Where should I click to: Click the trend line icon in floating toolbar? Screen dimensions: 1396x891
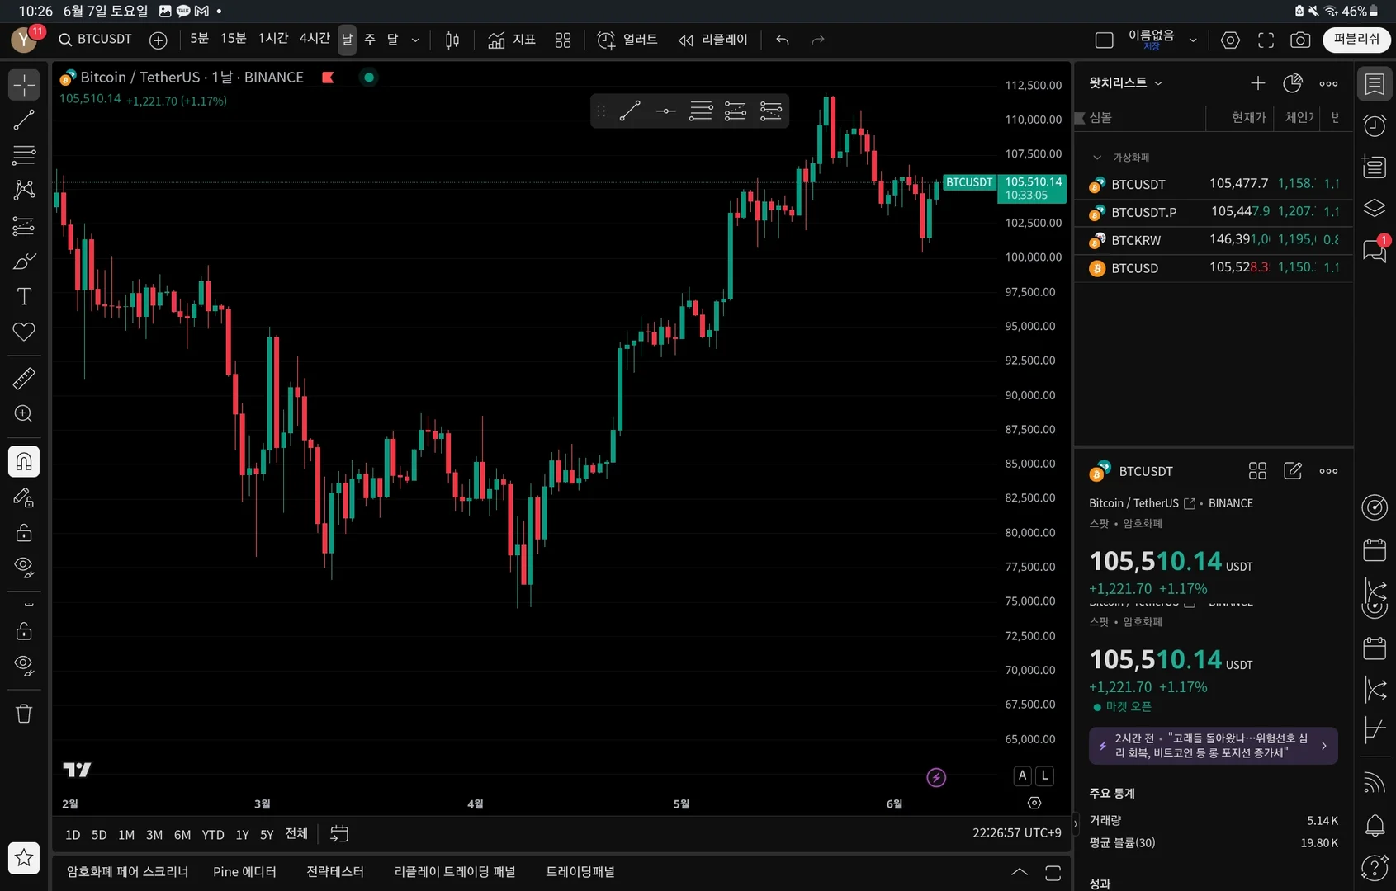[630, 111]
